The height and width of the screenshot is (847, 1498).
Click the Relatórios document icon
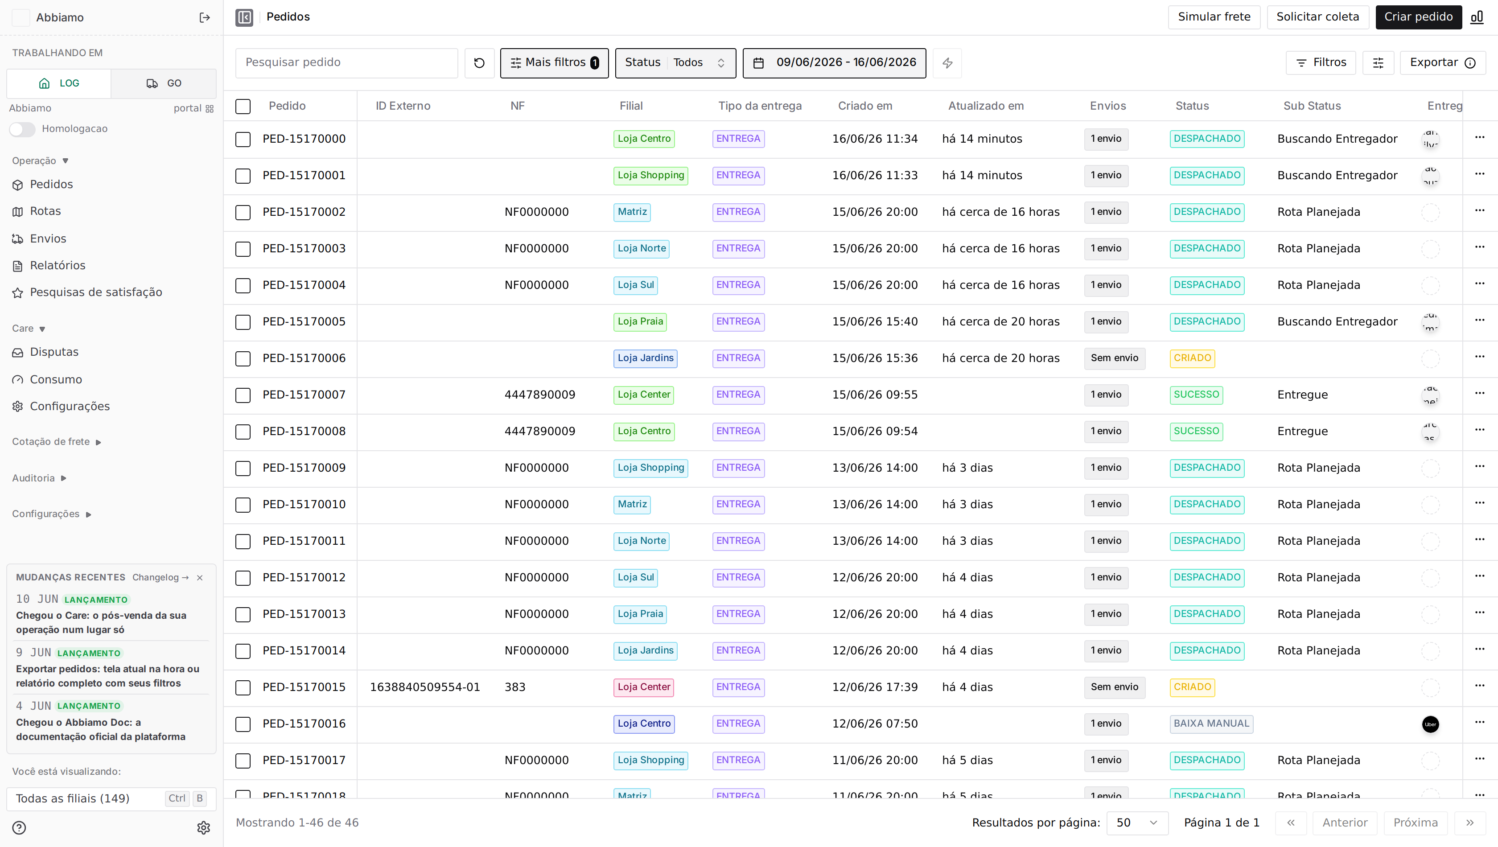(x=18, y=266)
